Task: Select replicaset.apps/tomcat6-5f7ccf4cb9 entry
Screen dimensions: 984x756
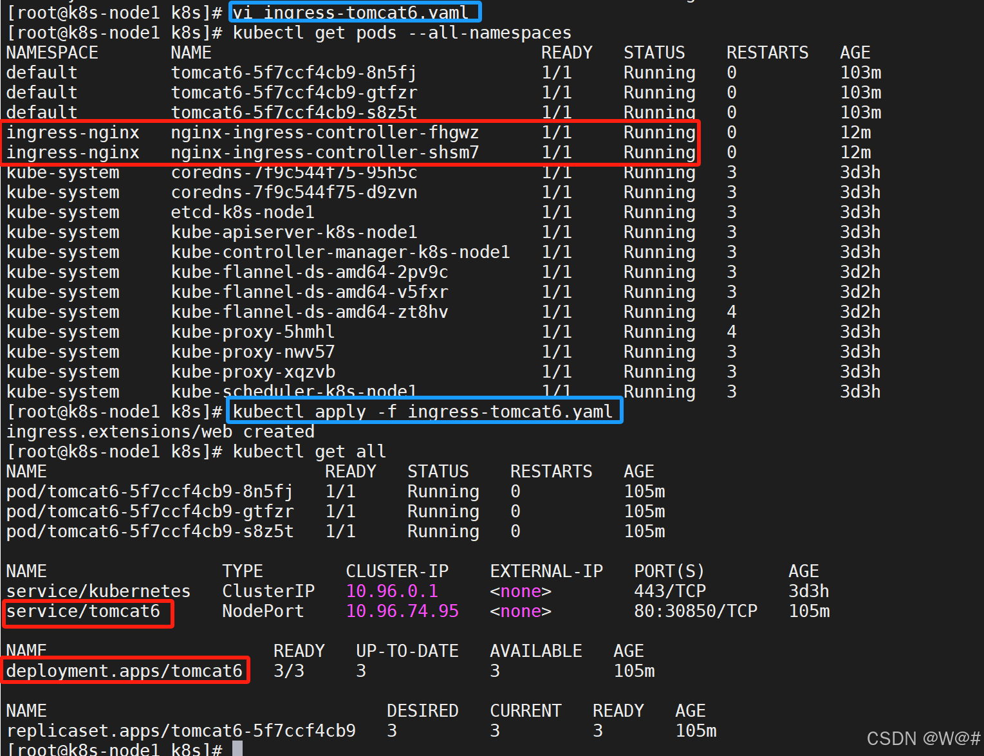Action: pyautogui.click(x=181, y=731)
